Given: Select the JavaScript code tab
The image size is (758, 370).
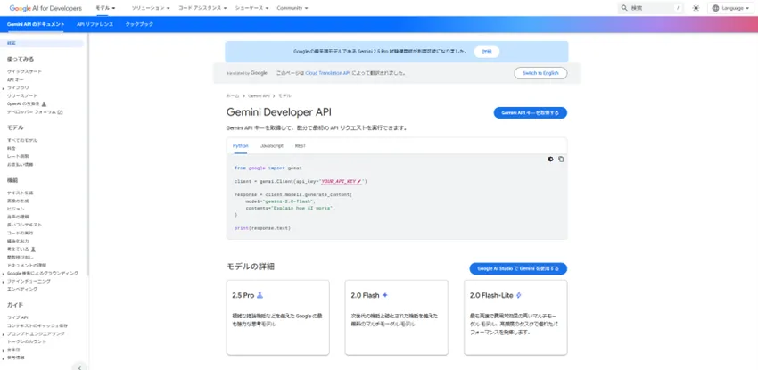Looking at the screenshot, I should pos(272,146).
